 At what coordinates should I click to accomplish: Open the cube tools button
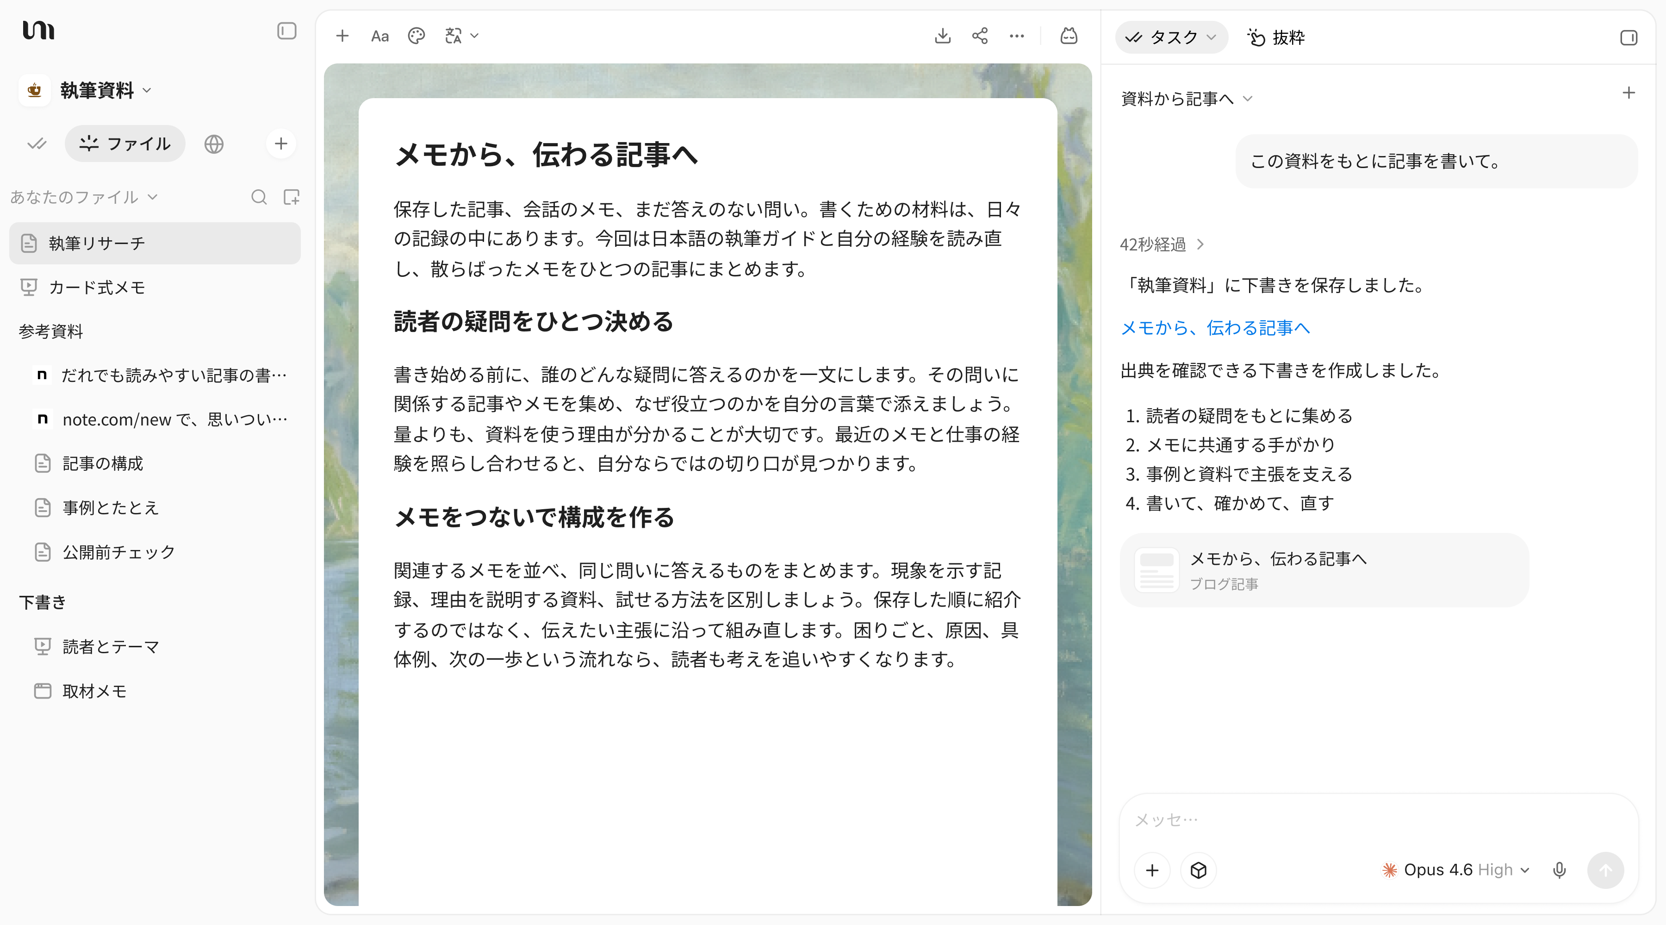click(1199, 870)
